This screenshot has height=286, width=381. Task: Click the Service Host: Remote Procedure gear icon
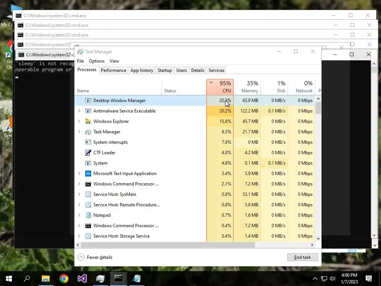click(88, 205)
